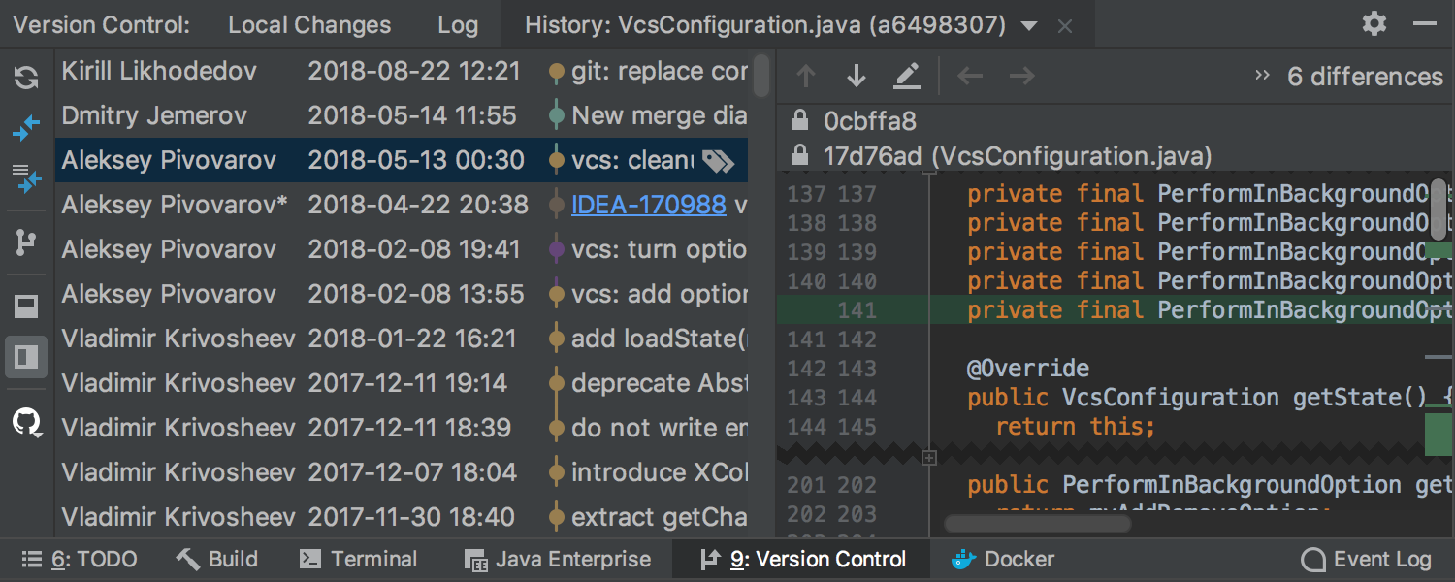
Task: Click the Show Diff arrows icon
Action: (26, 126)
